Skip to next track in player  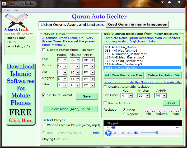(129, 133)
